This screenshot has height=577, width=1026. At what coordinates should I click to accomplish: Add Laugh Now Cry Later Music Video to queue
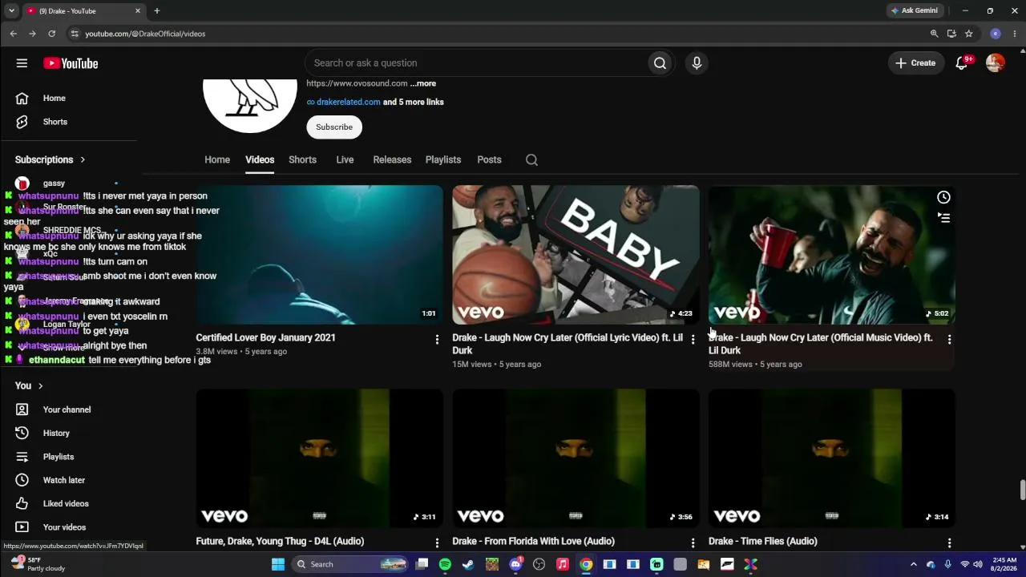pyautogui.click(x=943, y=217)
